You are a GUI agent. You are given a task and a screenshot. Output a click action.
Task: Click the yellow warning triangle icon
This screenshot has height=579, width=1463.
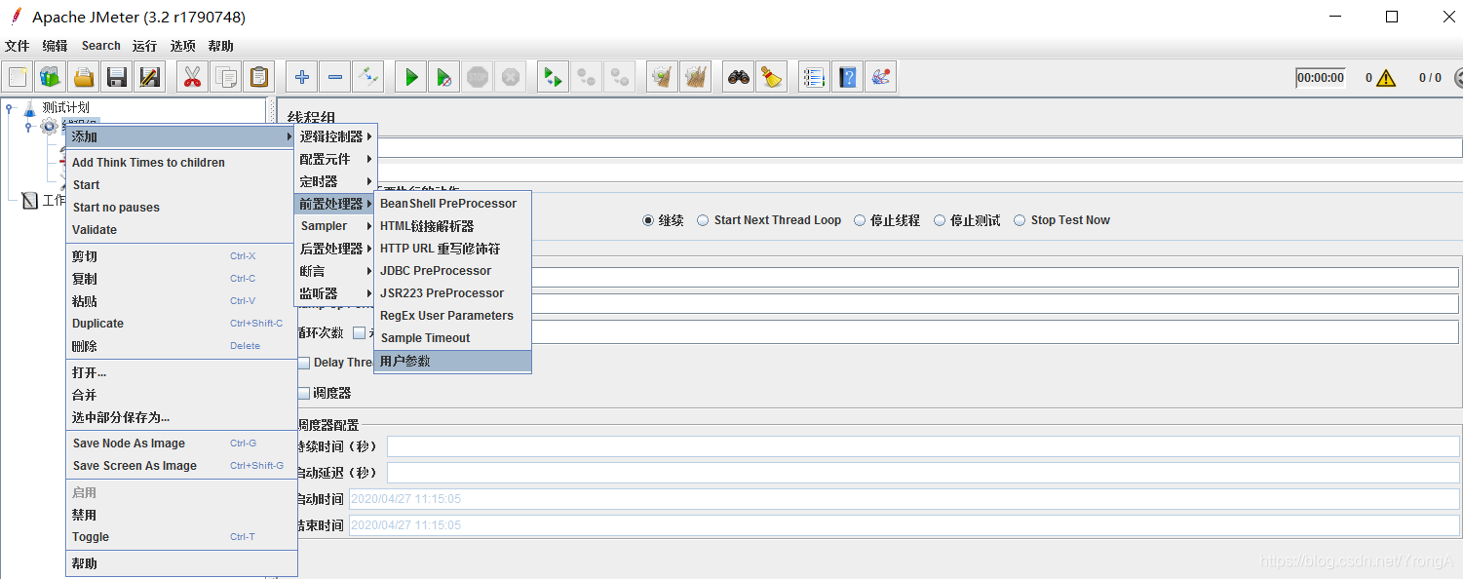(1386, 78)
